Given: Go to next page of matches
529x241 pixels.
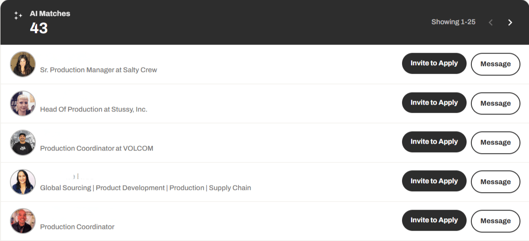Looking at the screenshot, I should click(510, 22).
